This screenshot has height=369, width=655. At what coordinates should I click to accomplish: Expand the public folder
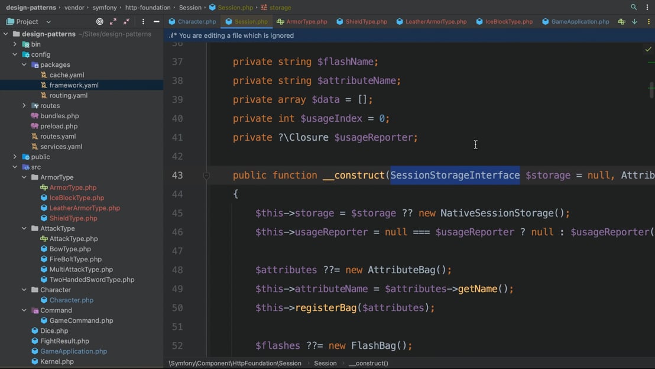pos(15,157)
